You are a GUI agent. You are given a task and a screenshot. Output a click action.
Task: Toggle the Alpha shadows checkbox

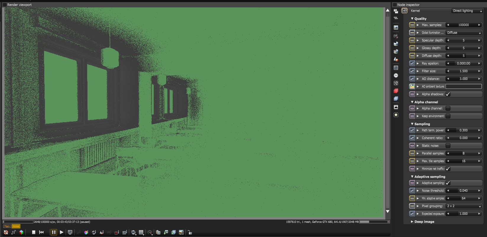(448, 94)
